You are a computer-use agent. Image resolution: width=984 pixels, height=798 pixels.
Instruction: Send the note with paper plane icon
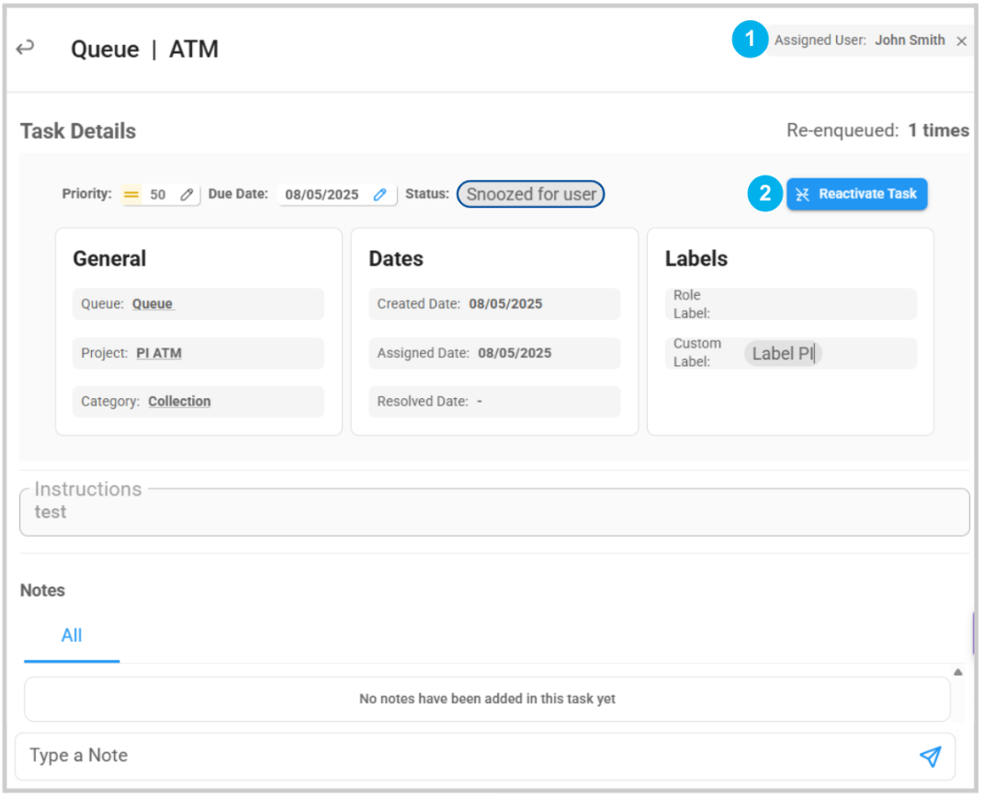(930, 756)
